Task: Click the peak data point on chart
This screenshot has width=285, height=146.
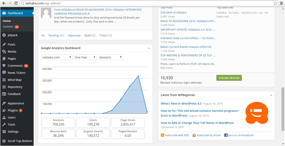Action: pyautogui.click(x=138, y=76)
